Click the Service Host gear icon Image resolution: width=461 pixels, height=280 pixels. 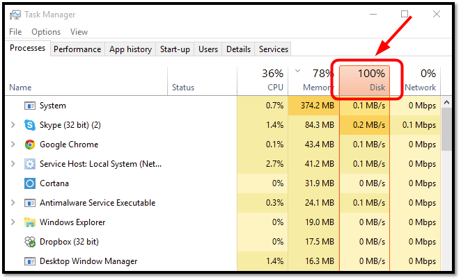(30, 164)
